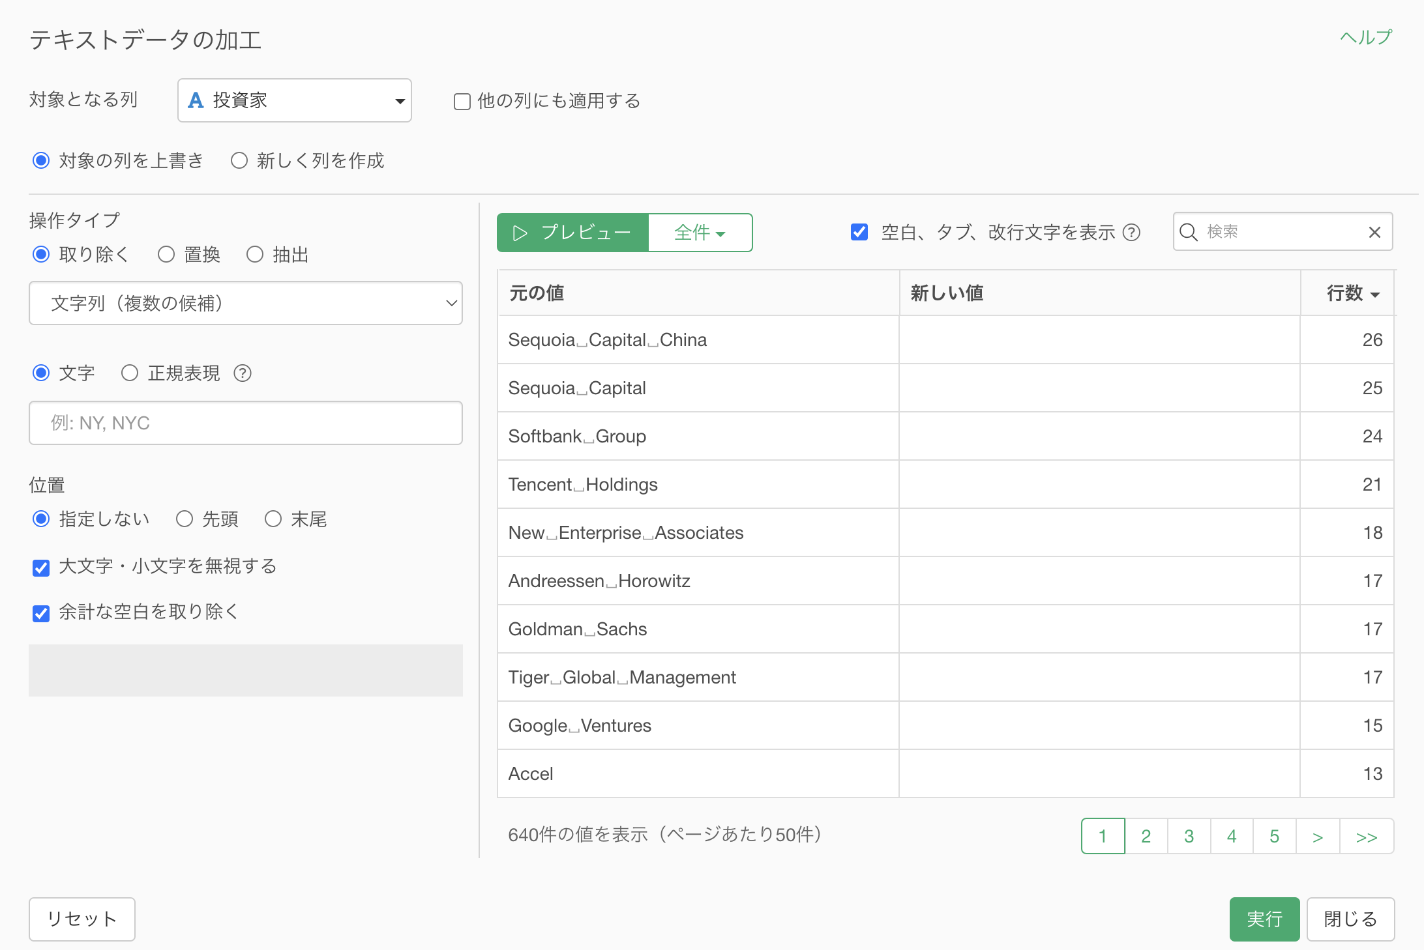
Task: Open the 文字列（複数の候補）dropdown
Action: (246, 303)
